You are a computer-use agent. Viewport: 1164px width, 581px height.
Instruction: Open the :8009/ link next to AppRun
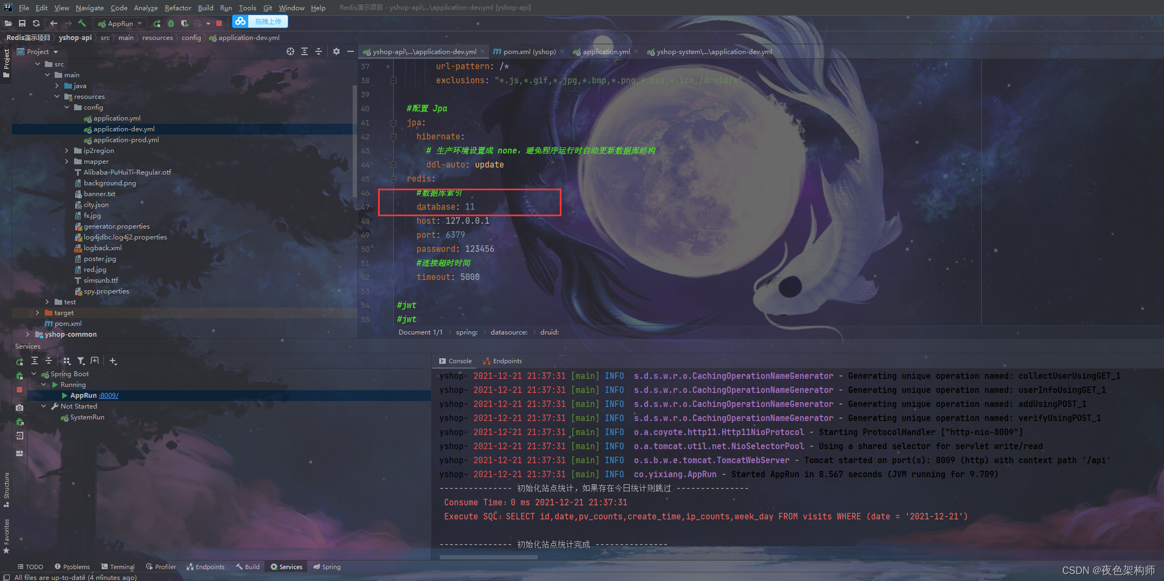click(108, 395)
